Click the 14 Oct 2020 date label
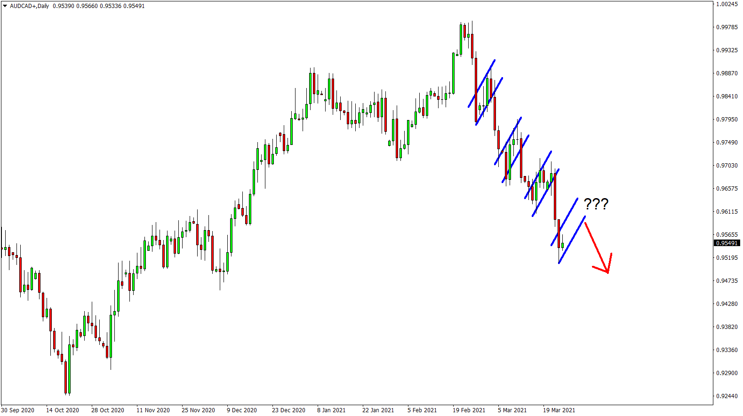 click(63, 410)
